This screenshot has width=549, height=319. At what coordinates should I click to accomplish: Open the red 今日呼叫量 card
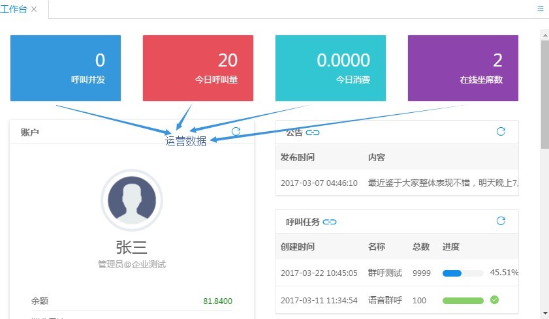pyautogui.click(x=198, y=68)
